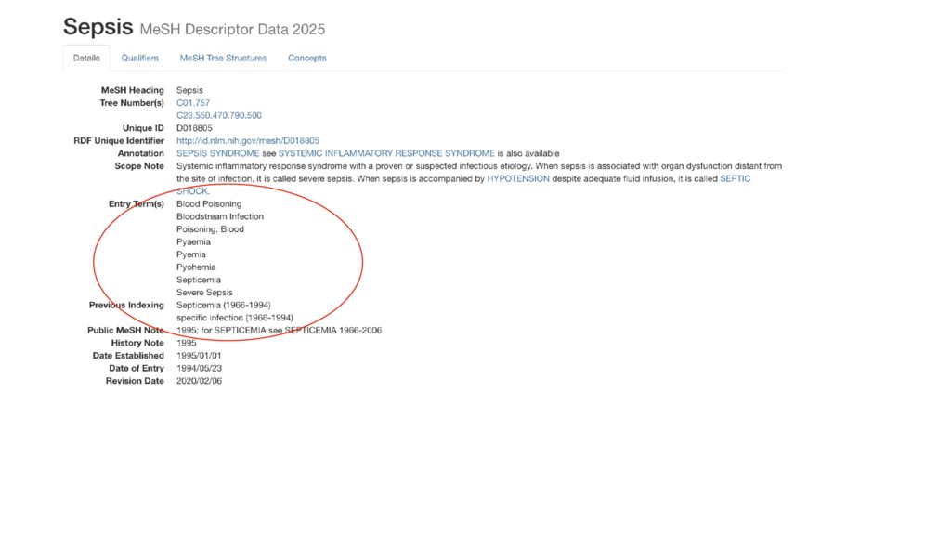
Task: Click Septicemia (1966-1994) previous indexing entry
Action: click(223, 305)
